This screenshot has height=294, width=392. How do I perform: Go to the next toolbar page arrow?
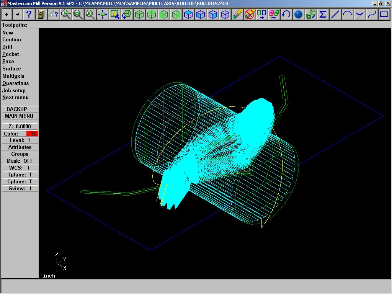tap(17, 15)
